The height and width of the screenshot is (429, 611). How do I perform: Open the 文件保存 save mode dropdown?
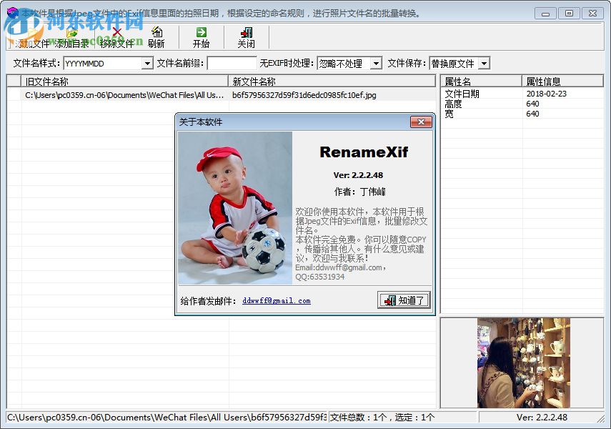click(x=482, y=63)
